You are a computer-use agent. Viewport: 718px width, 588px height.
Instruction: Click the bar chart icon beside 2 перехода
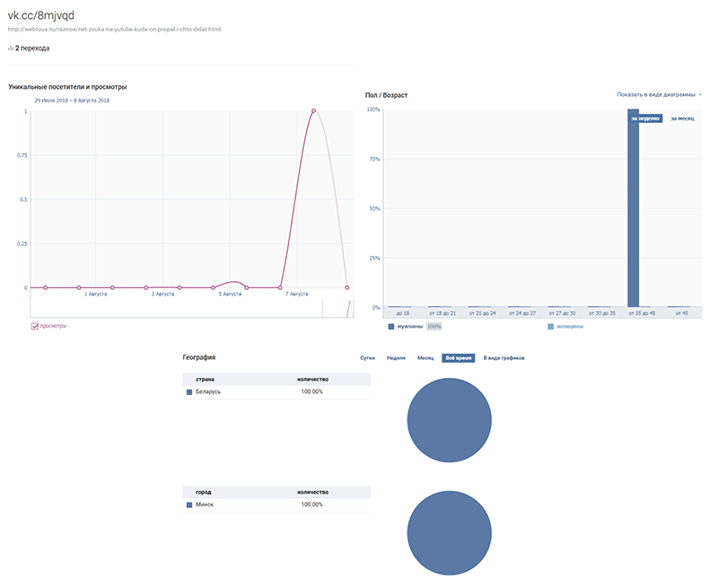pyautogui.click(x=10, y=48)
